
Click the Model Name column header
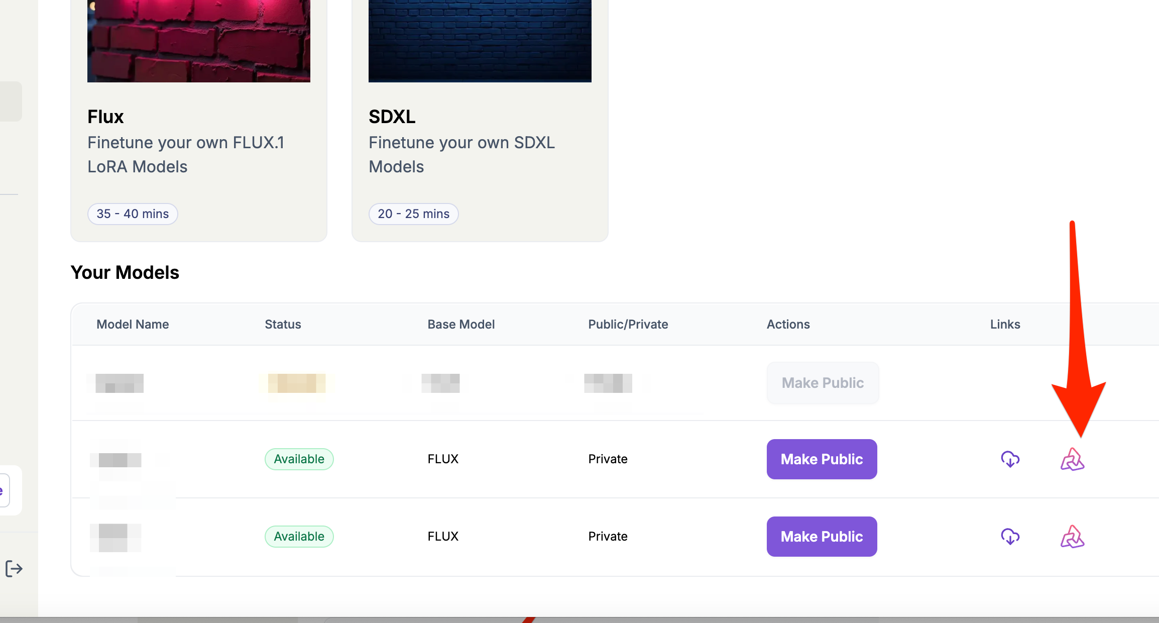click(133, 325)
